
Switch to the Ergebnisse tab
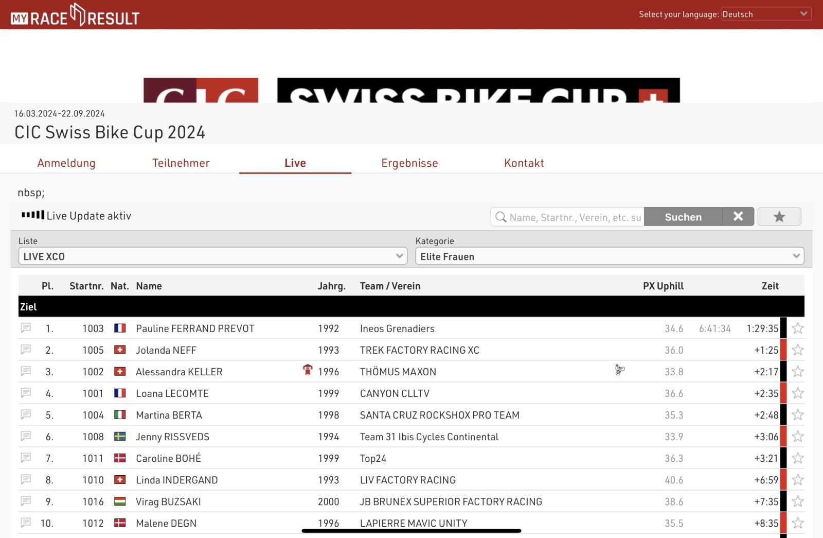click(x=409, y=163)
